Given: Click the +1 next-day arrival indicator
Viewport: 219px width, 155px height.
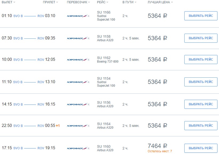Looking at the screenshot, I should click(x=58, y=126).
